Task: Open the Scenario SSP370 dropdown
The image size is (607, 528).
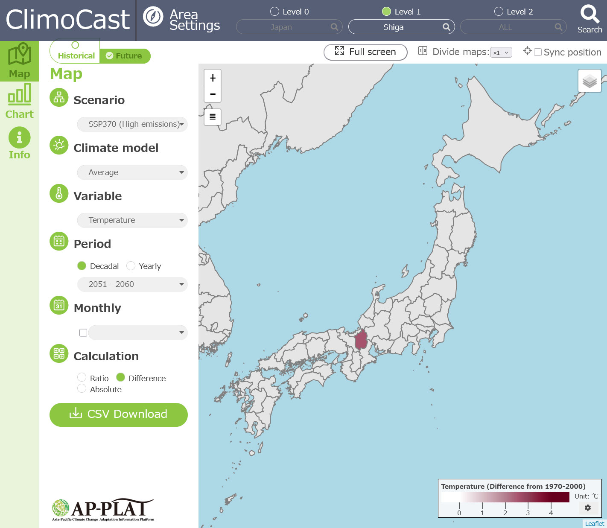Action: [x=132, y=124]
